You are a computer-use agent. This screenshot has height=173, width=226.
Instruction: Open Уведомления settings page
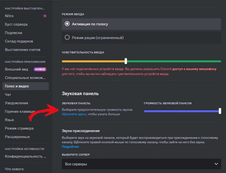pos(16,103)
